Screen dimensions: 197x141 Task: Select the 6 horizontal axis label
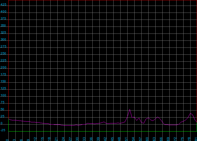click(x=21, y=140)
